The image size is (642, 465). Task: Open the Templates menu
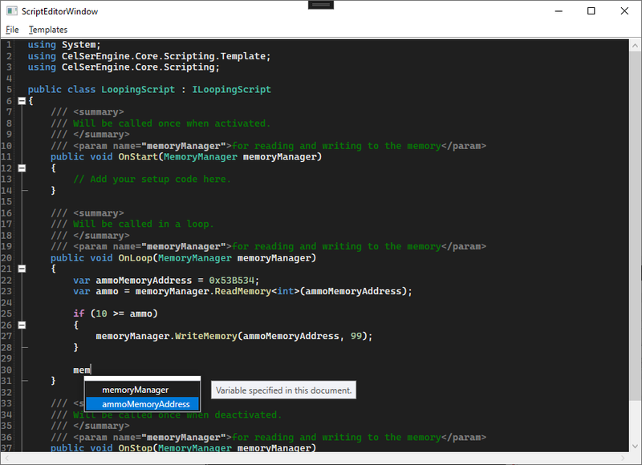(48, 30)
